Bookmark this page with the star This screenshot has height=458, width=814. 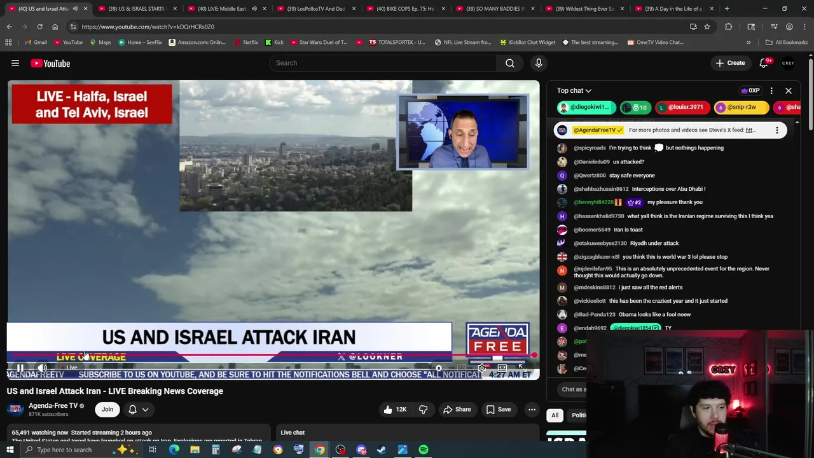(707, 27)
